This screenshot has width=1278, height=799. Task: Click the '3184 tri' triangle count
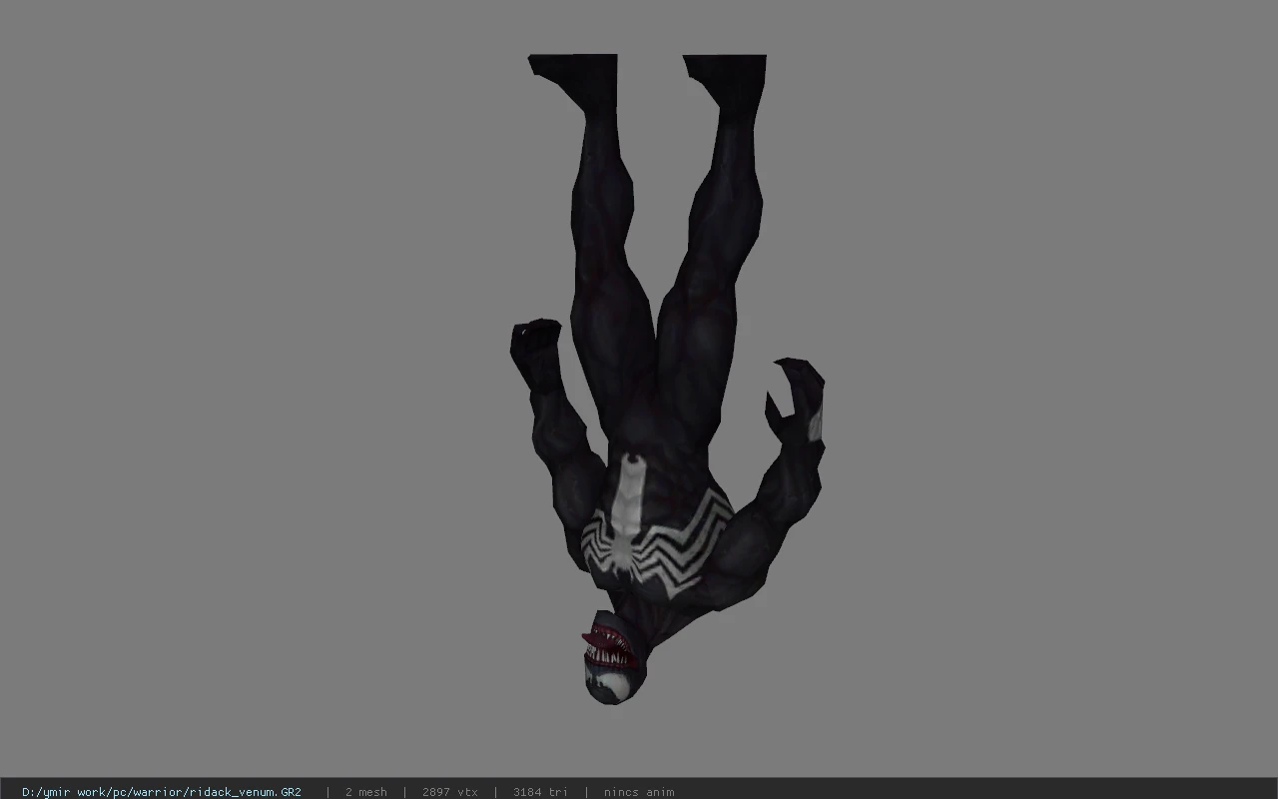[541, 792]
